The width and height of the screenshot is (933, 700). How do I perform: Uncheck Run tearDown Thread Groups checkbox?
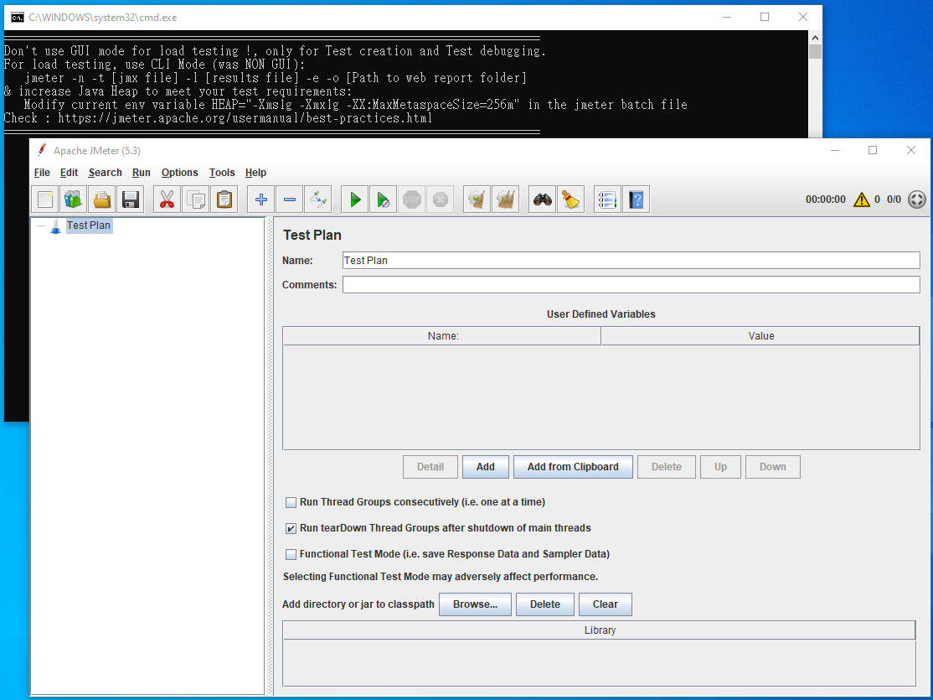[x=291, y=528]
